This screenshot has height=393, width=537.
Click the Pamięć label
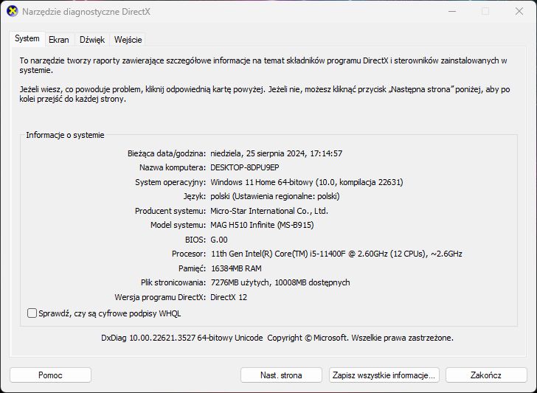[x=192, y=268]
